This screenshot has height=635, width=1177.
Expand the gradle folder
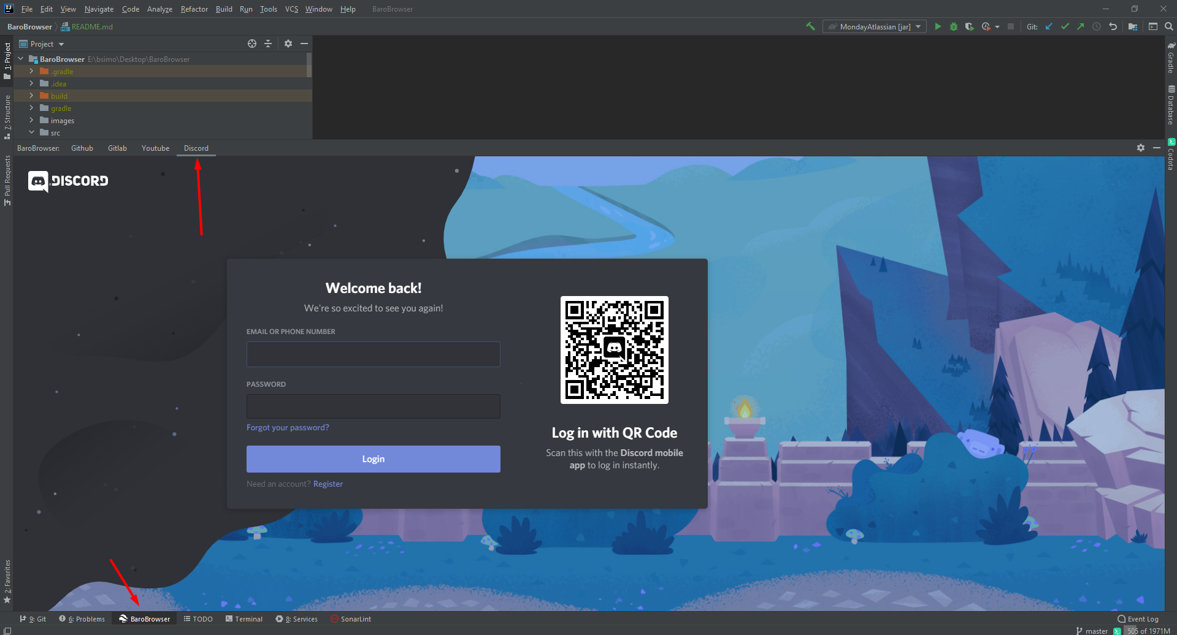[x=31, y=108]
